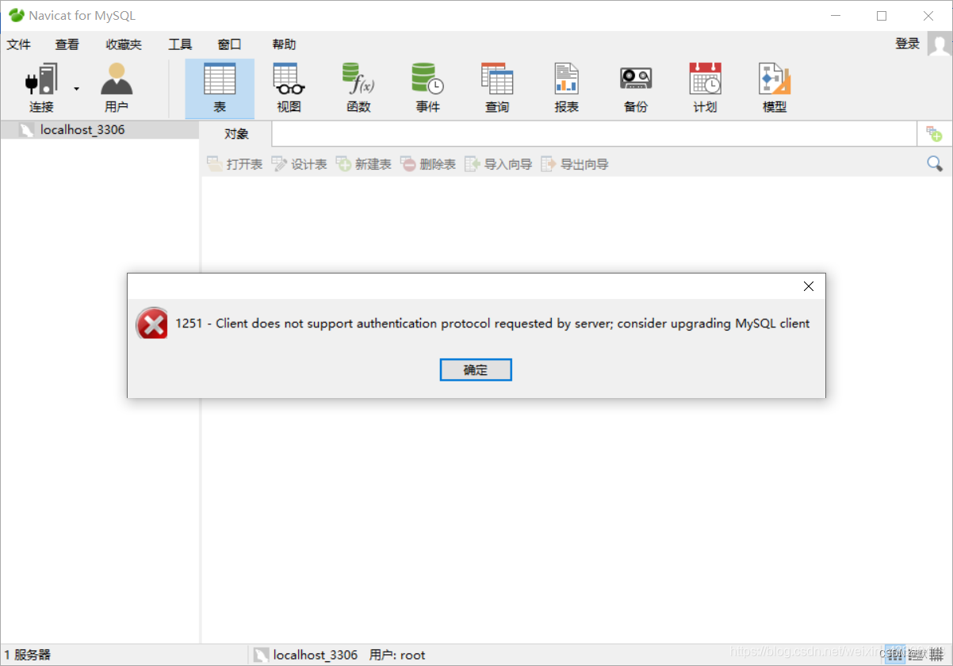Click the search magnifier icon in the object toolbar
This screenshot has width=953, height=666.
click(935, 163)
